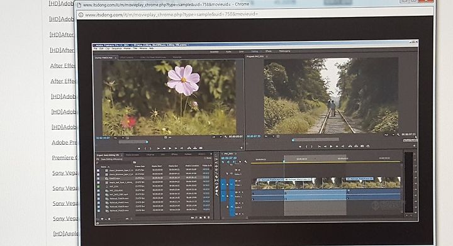Click Insert button in Source monitor
Image resolution: width=453 pixels, height=246 pixels.
(x=189, y=148)
